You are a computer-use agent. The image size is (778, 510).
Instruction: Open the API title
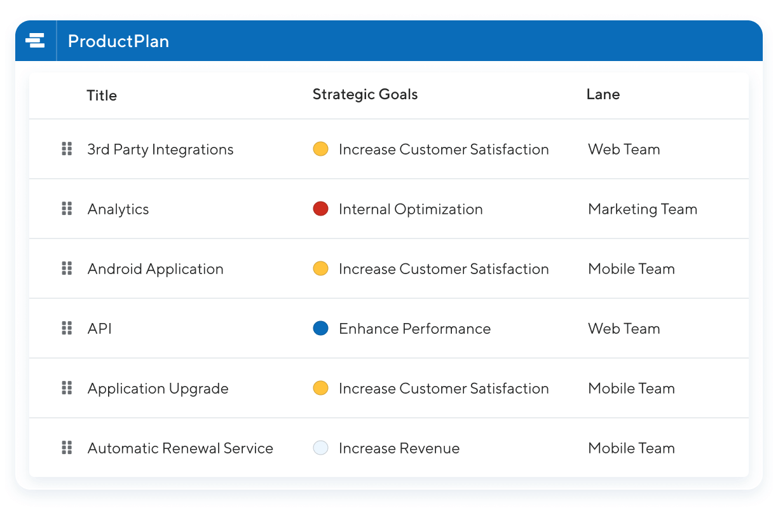click(100, 329)
